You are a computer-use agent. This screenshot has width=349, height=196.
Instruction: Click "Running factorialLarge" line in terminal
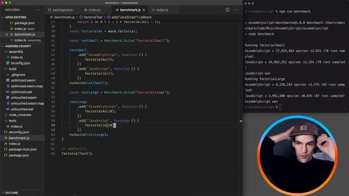[x=264, y=79]
